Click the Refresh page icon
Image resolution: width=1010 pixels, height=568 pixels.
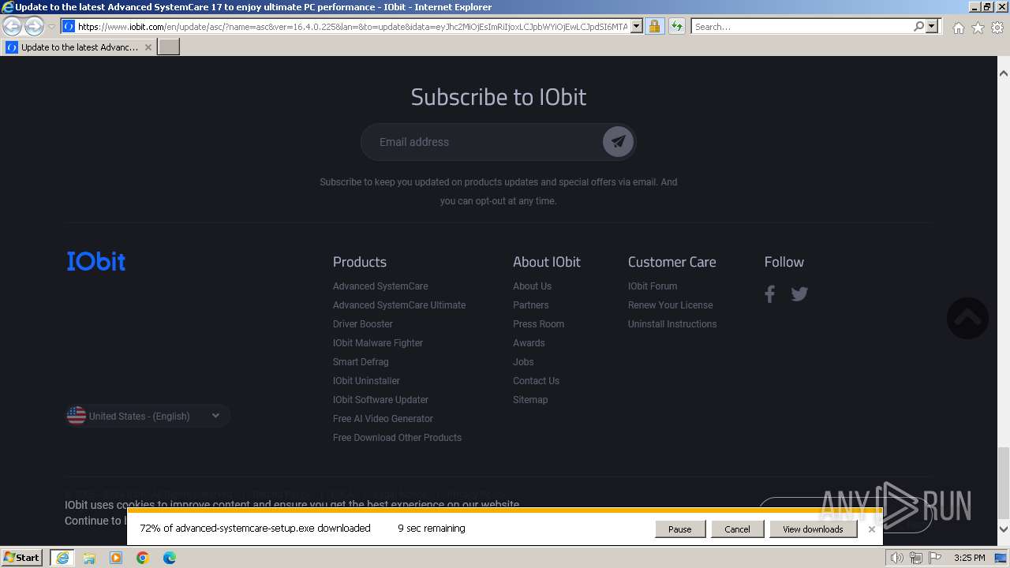[677, 26]
